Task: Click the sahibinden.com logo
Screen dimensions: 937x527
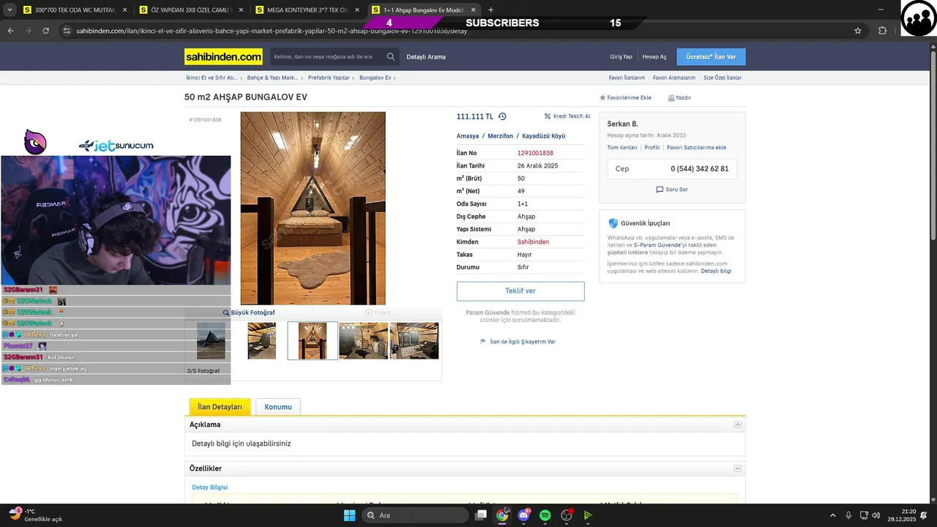Action: tap(223, 56)
